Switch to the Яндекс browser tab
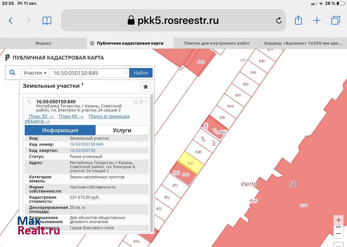 click(x=43, y=43)
